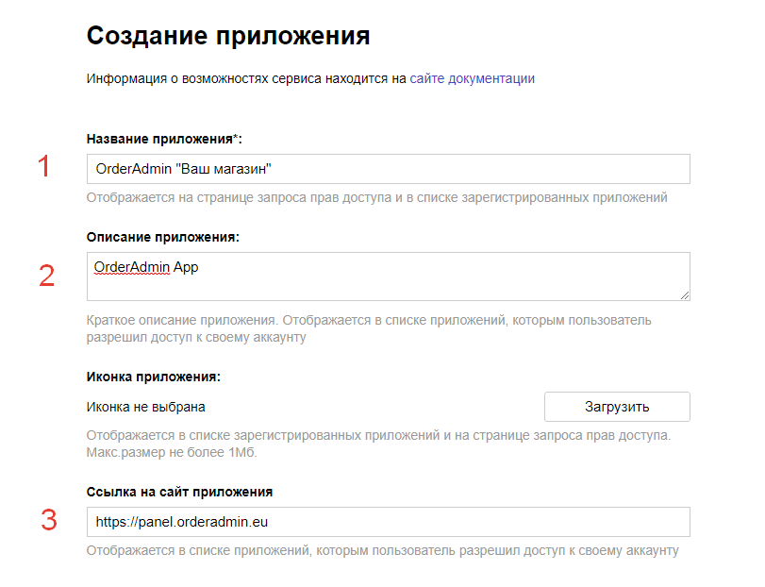The image size is (765, 587).
Task: Click the Иконка не выбрана status text
Action: 146,407
